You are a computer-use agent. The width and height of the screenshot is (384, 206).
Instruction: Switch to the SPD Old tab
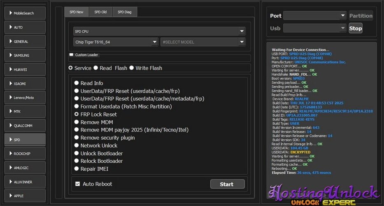(100, 12)
